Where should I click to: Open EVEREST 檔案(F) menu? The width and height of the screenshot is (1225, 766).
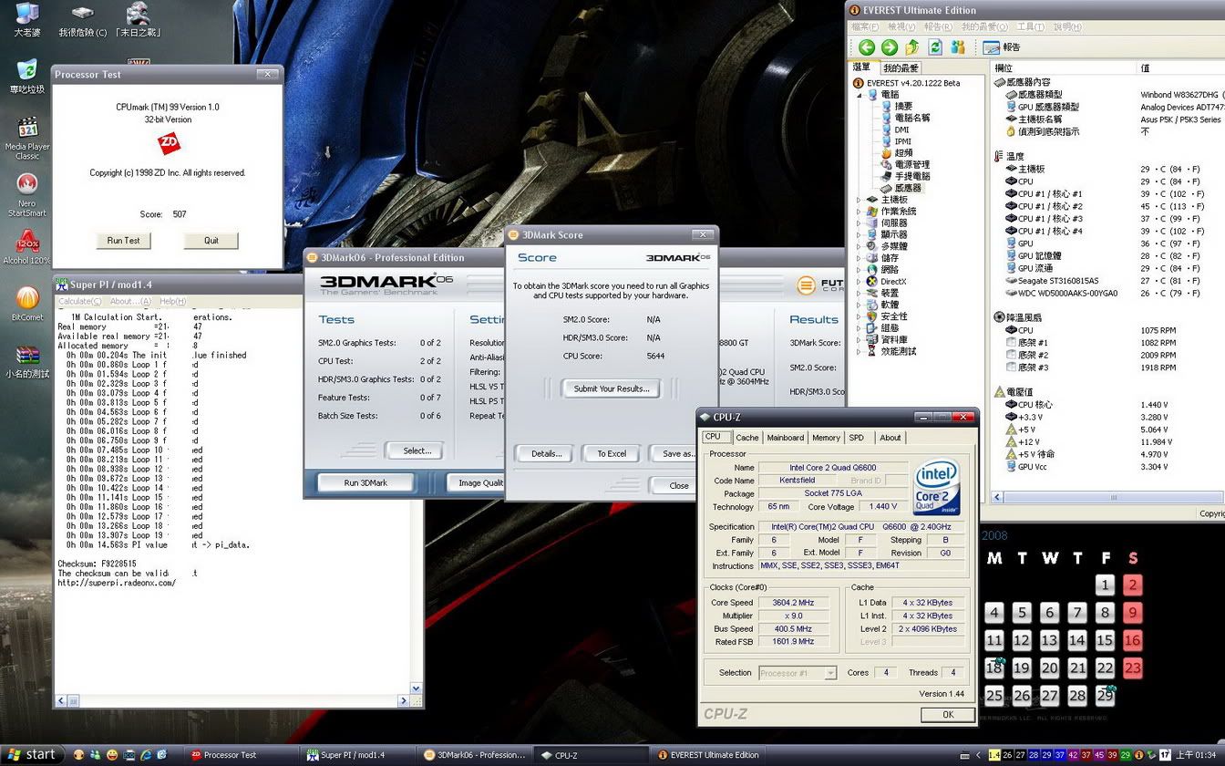[x=865, y=27]
